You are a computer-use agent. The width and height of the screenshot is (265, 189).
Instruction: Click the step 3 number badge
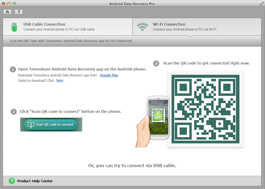click(156, 63)
